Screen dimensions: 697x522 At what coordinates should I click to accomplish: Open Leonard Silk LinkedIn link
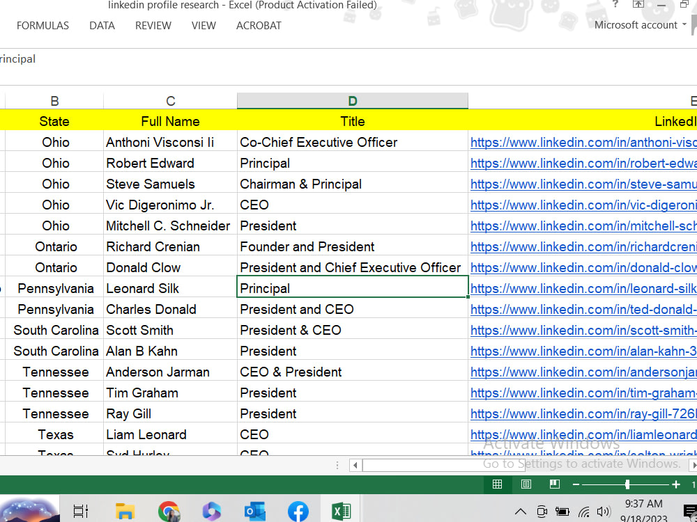pos(583,289)
